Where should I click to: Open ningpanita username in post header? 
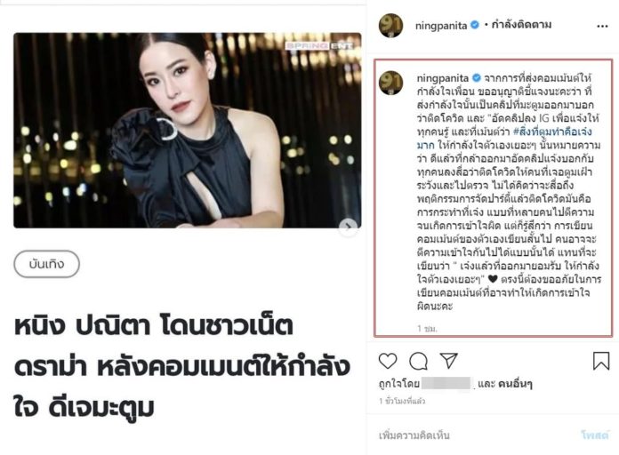click(x=441, y=26)
